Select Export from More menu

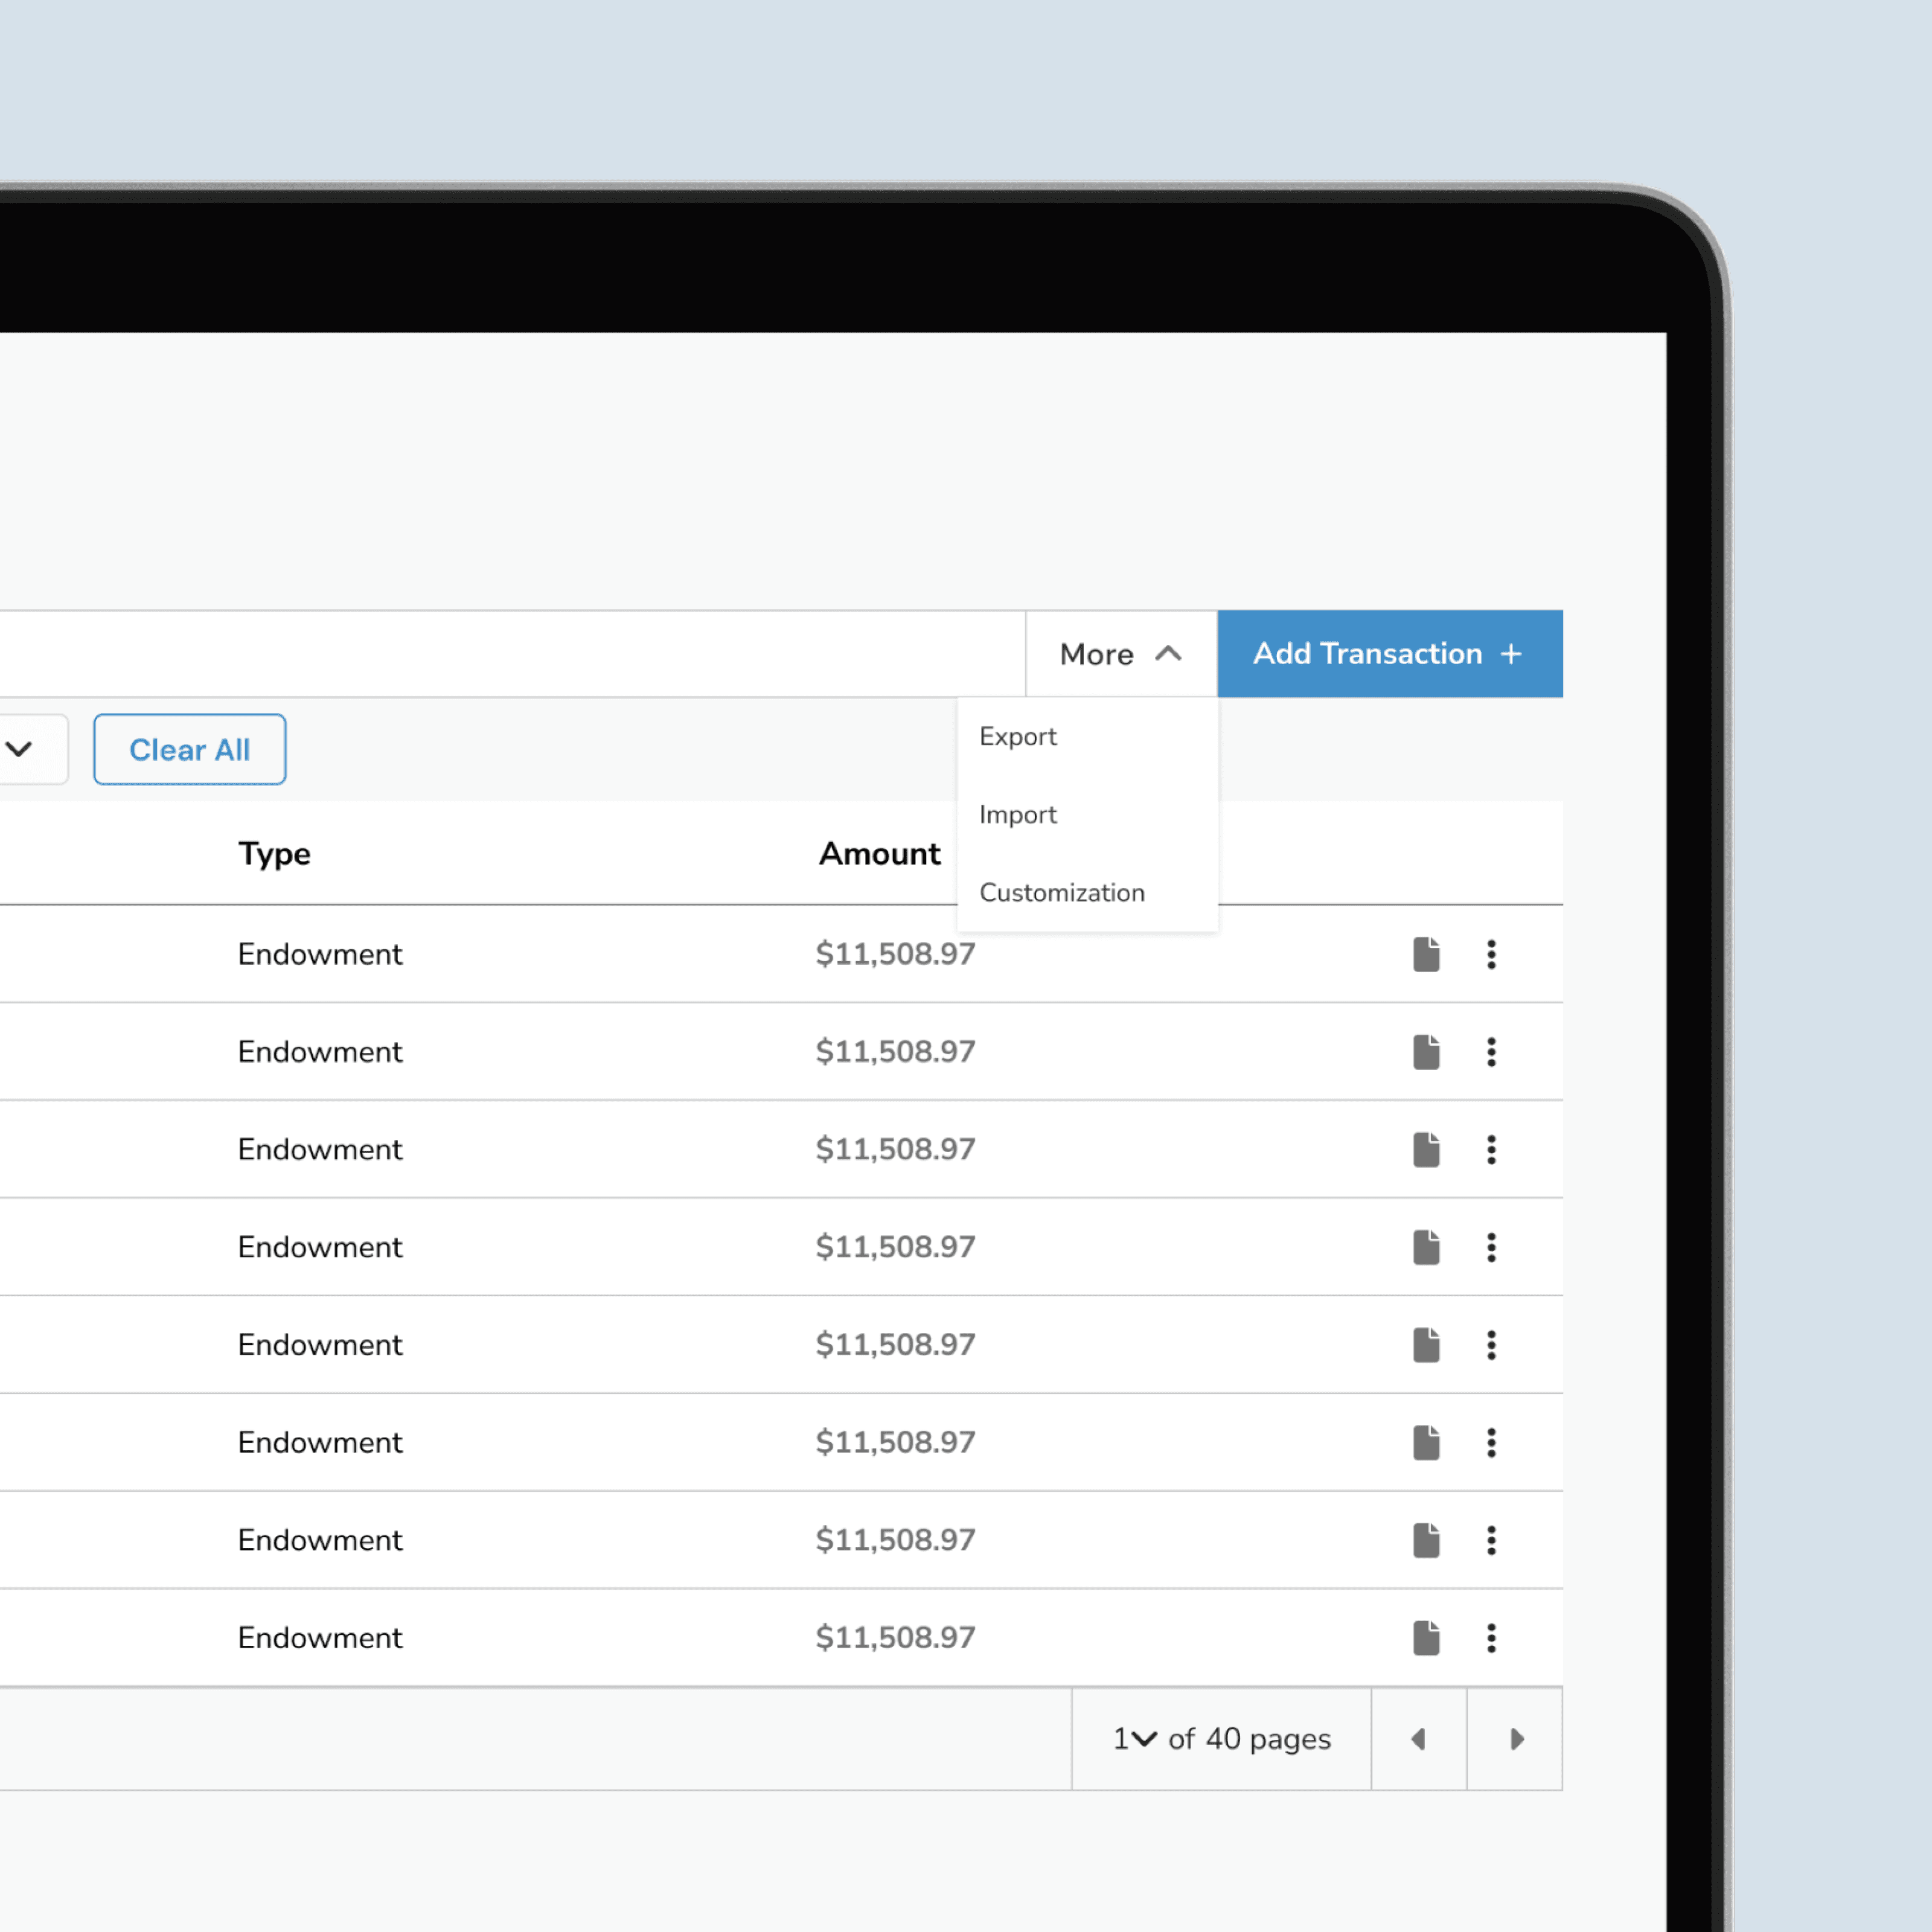tap(1017, 737)
